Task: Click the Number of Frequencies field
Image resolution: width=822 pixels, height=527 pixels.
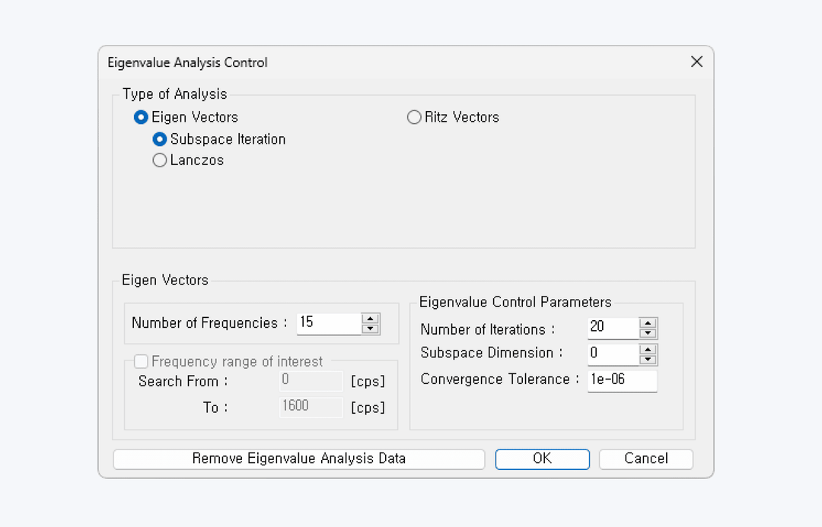Action: point(329,323)
